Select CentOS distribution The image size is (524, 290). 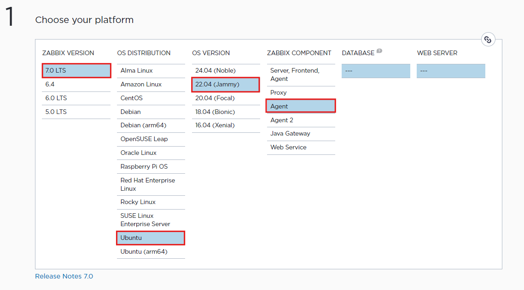[151, 98]
